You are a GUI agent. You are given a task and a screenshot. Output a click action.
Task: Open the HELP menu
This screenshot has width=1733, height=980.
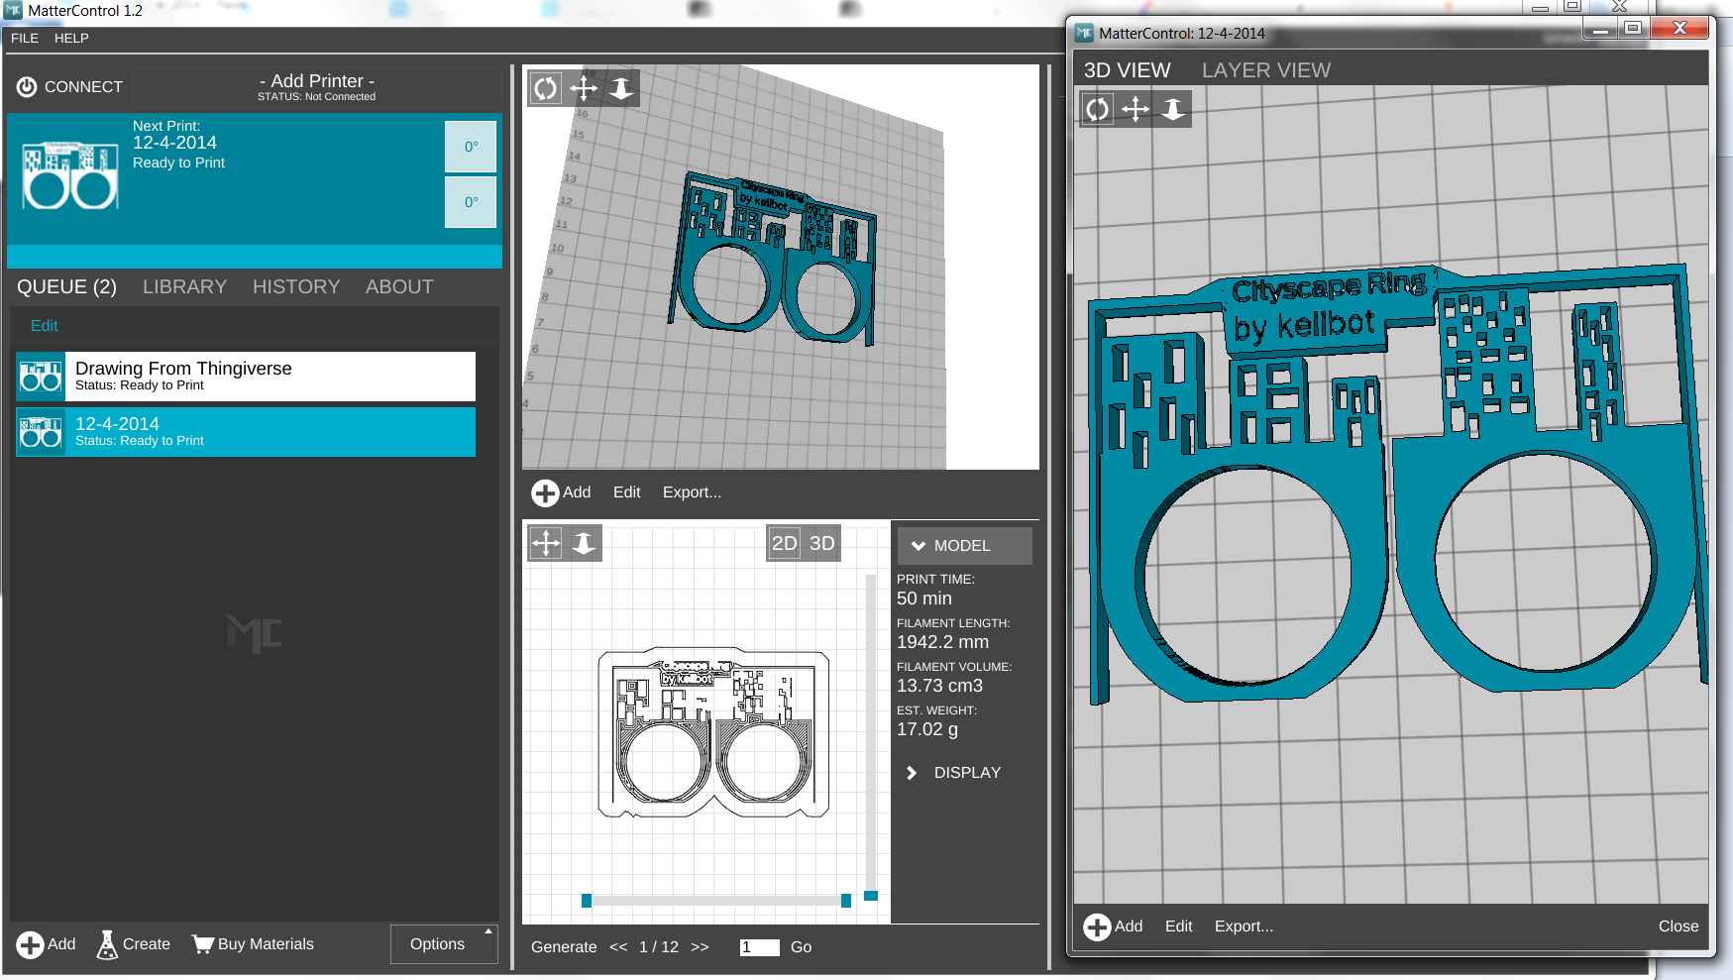point(71,39)
